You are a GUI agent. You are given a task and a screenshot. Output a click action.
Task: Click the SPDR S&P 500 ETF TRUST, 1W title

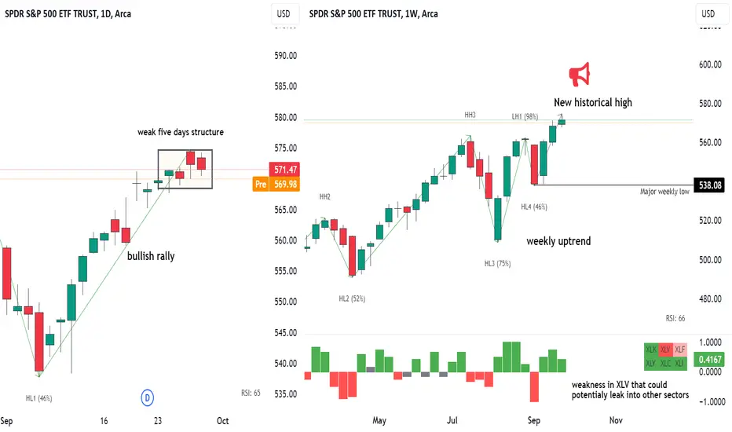[x=374, y=13]
